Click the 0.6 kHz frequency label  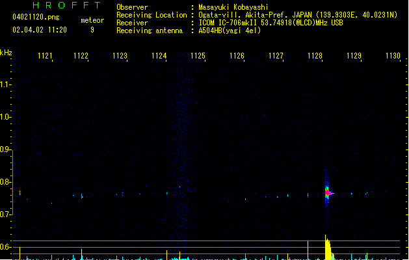(x=5, y=247)
